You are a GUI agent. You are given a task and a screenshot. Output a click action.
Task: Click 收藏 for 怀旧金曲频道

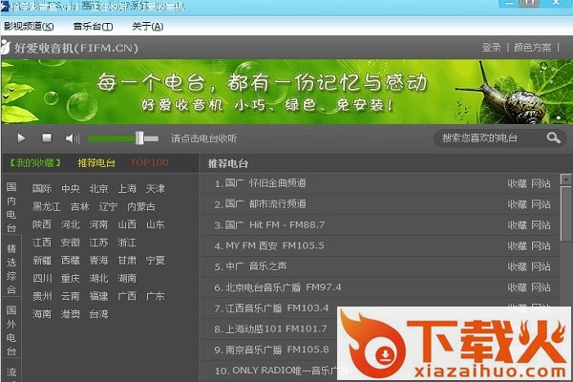coord(517,183)
